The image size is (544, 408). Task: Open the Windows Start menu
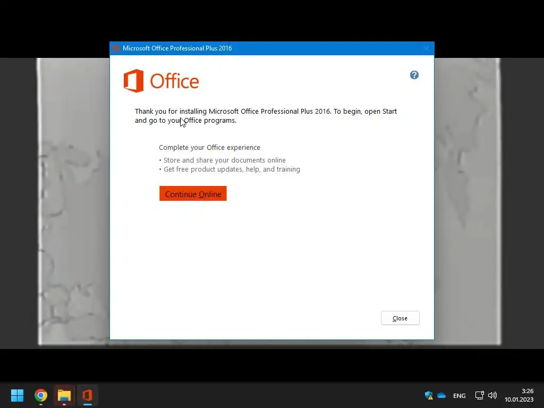click(x=17, y=395)
